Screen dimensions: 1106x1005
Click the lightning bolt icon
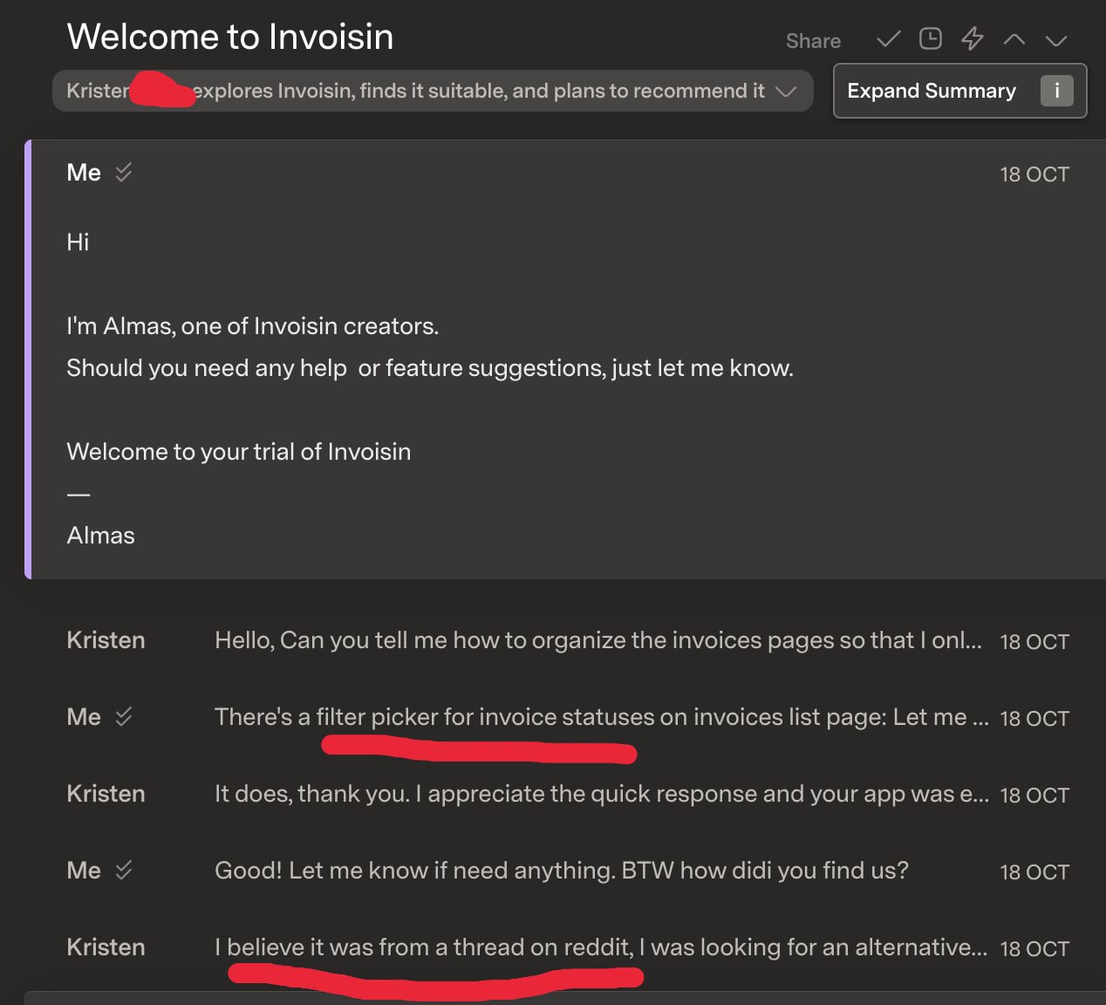(x=973, y=39)
